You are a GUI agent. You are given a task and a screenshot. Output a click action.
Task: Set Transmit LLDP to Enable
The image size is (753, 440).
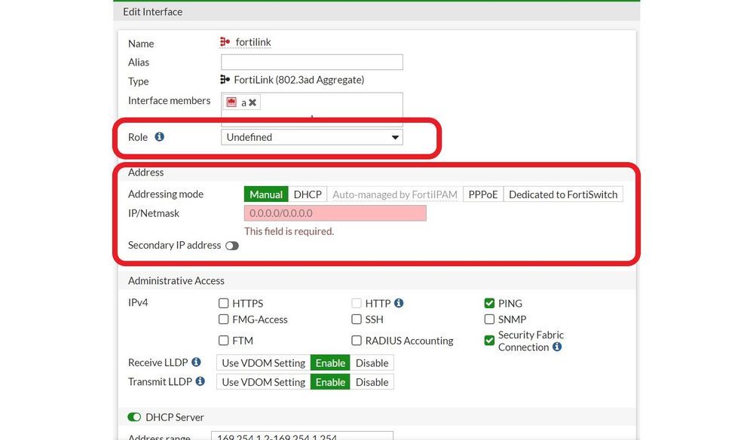pyautogui.click(x=330, y=382)
